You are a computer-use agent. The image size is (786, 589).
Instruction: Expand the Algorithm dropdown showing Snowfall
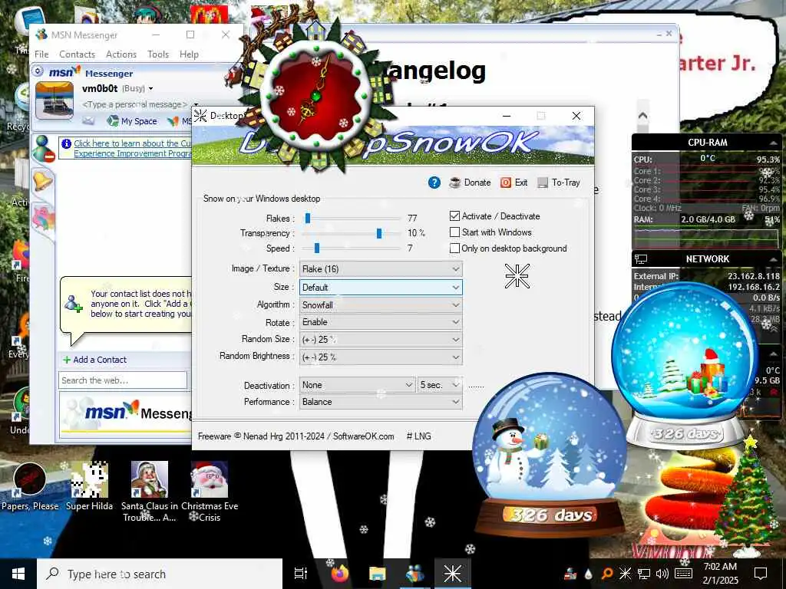[x=381, y=305]
